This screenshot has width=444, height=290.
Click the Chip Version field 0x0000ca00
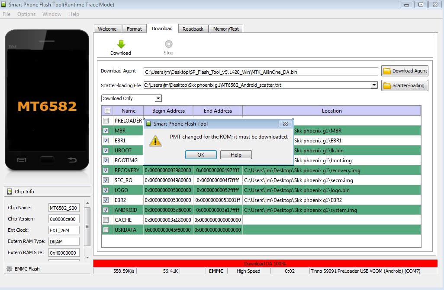point(64,219)
